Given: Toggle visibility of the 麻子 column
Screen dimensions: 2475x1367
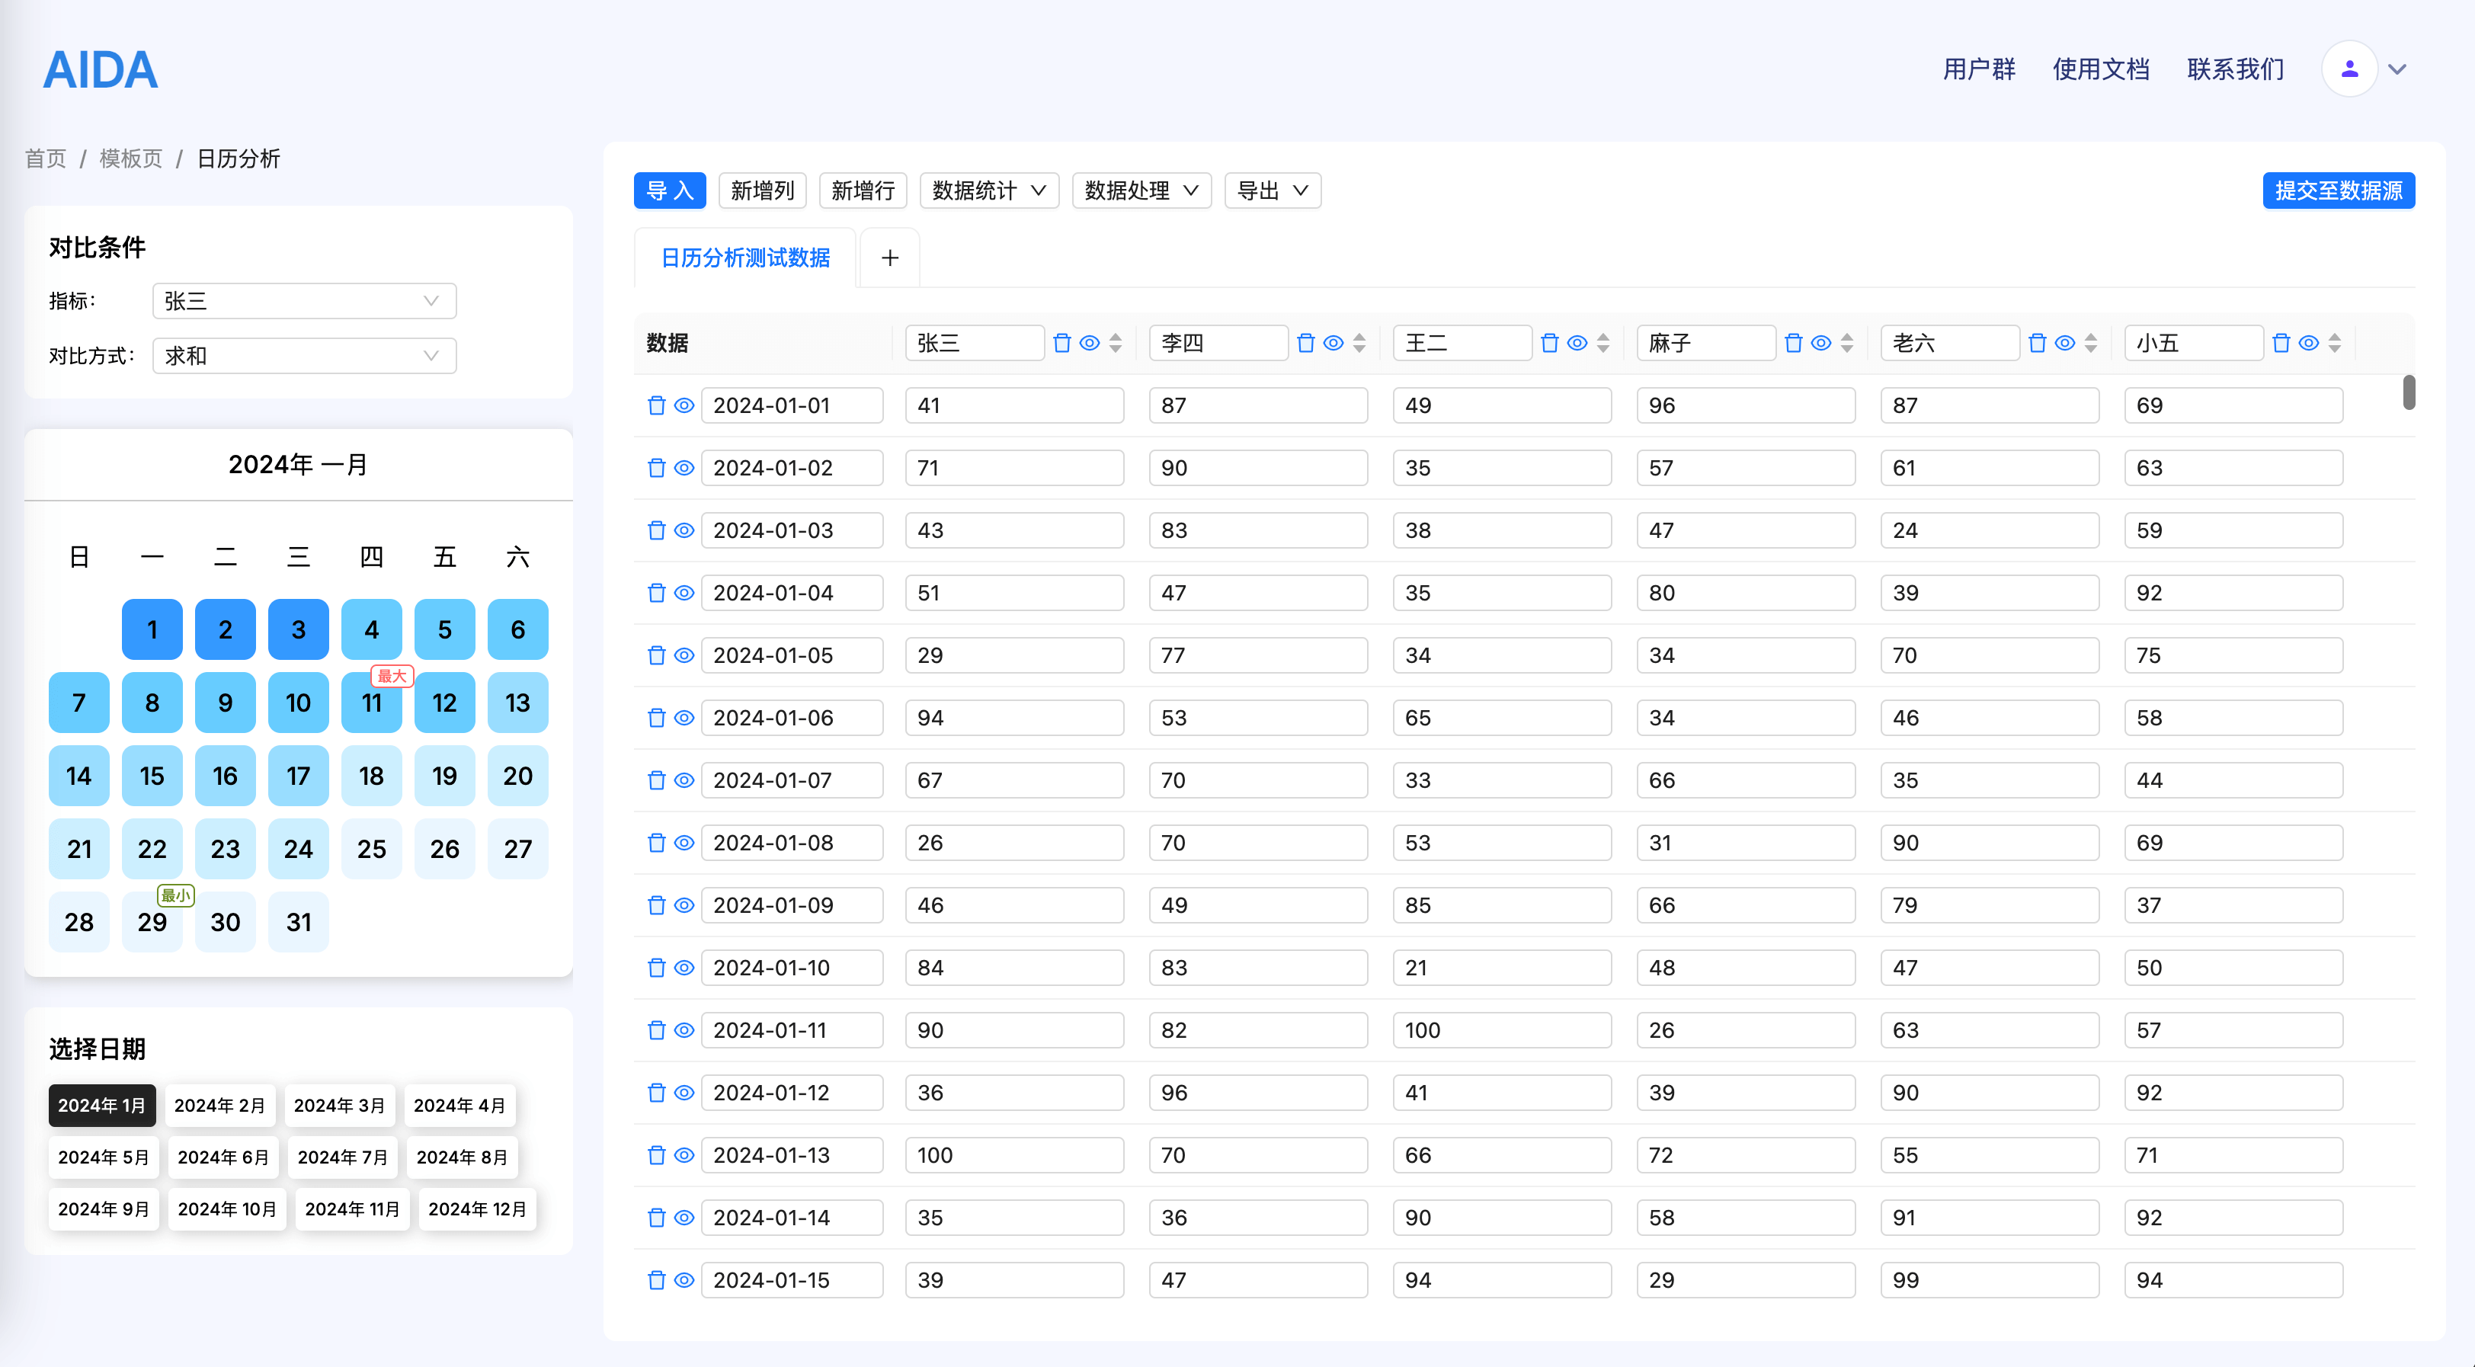Looking at the screenshot, I should coord(1822,343).
